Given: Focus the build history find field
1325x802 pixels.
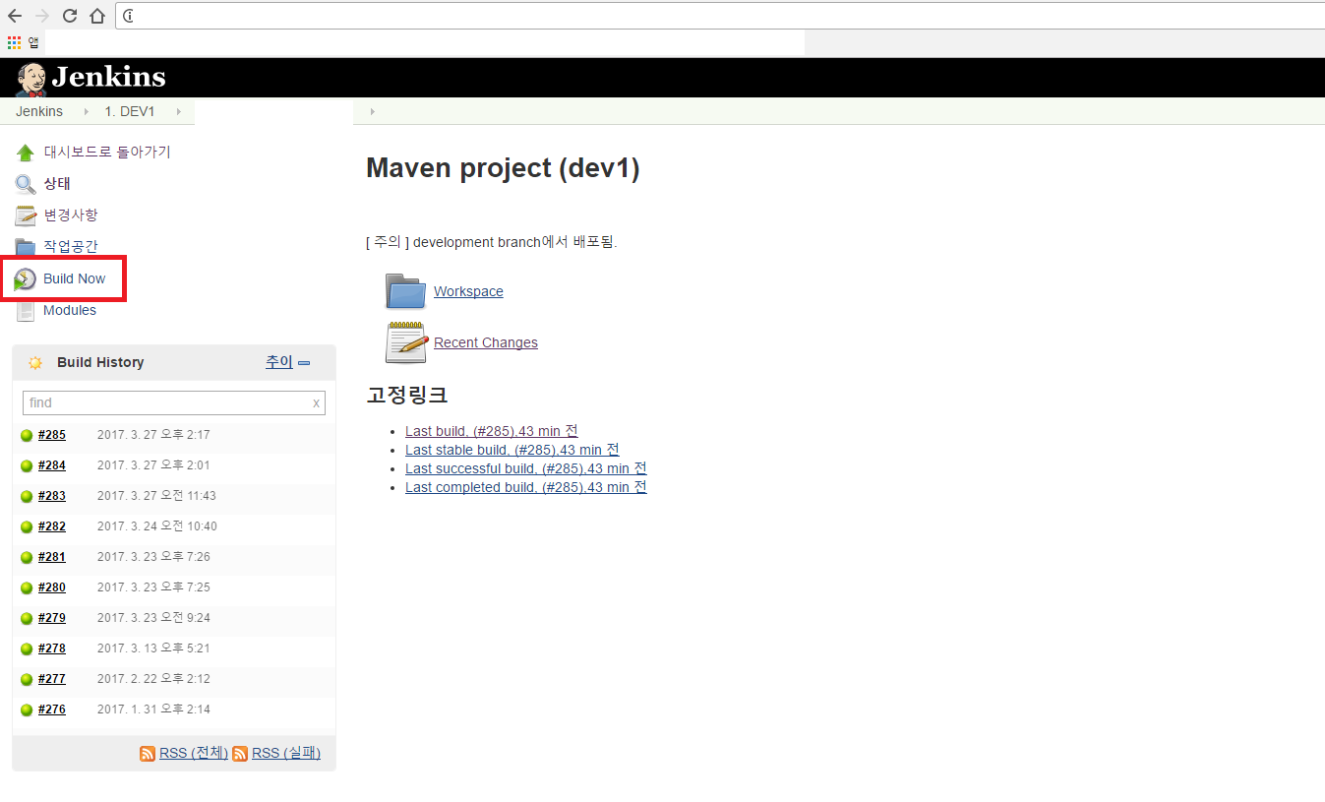Looking at the screenshot, I should [x=174, y=402].
